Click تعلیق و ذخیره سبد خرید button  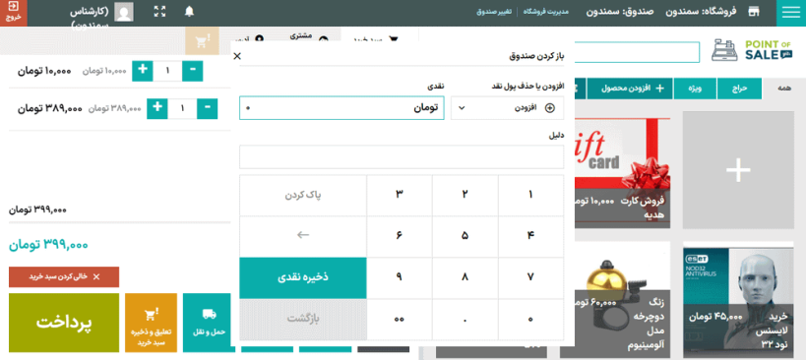click(151, 323)
